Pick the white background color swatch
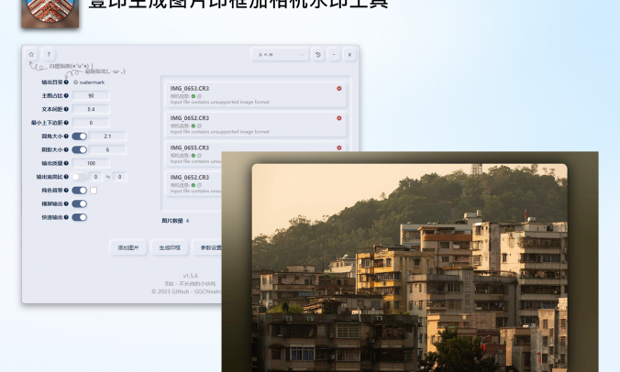The width and height of the screenshot is (620, 372). click(94, 191)
